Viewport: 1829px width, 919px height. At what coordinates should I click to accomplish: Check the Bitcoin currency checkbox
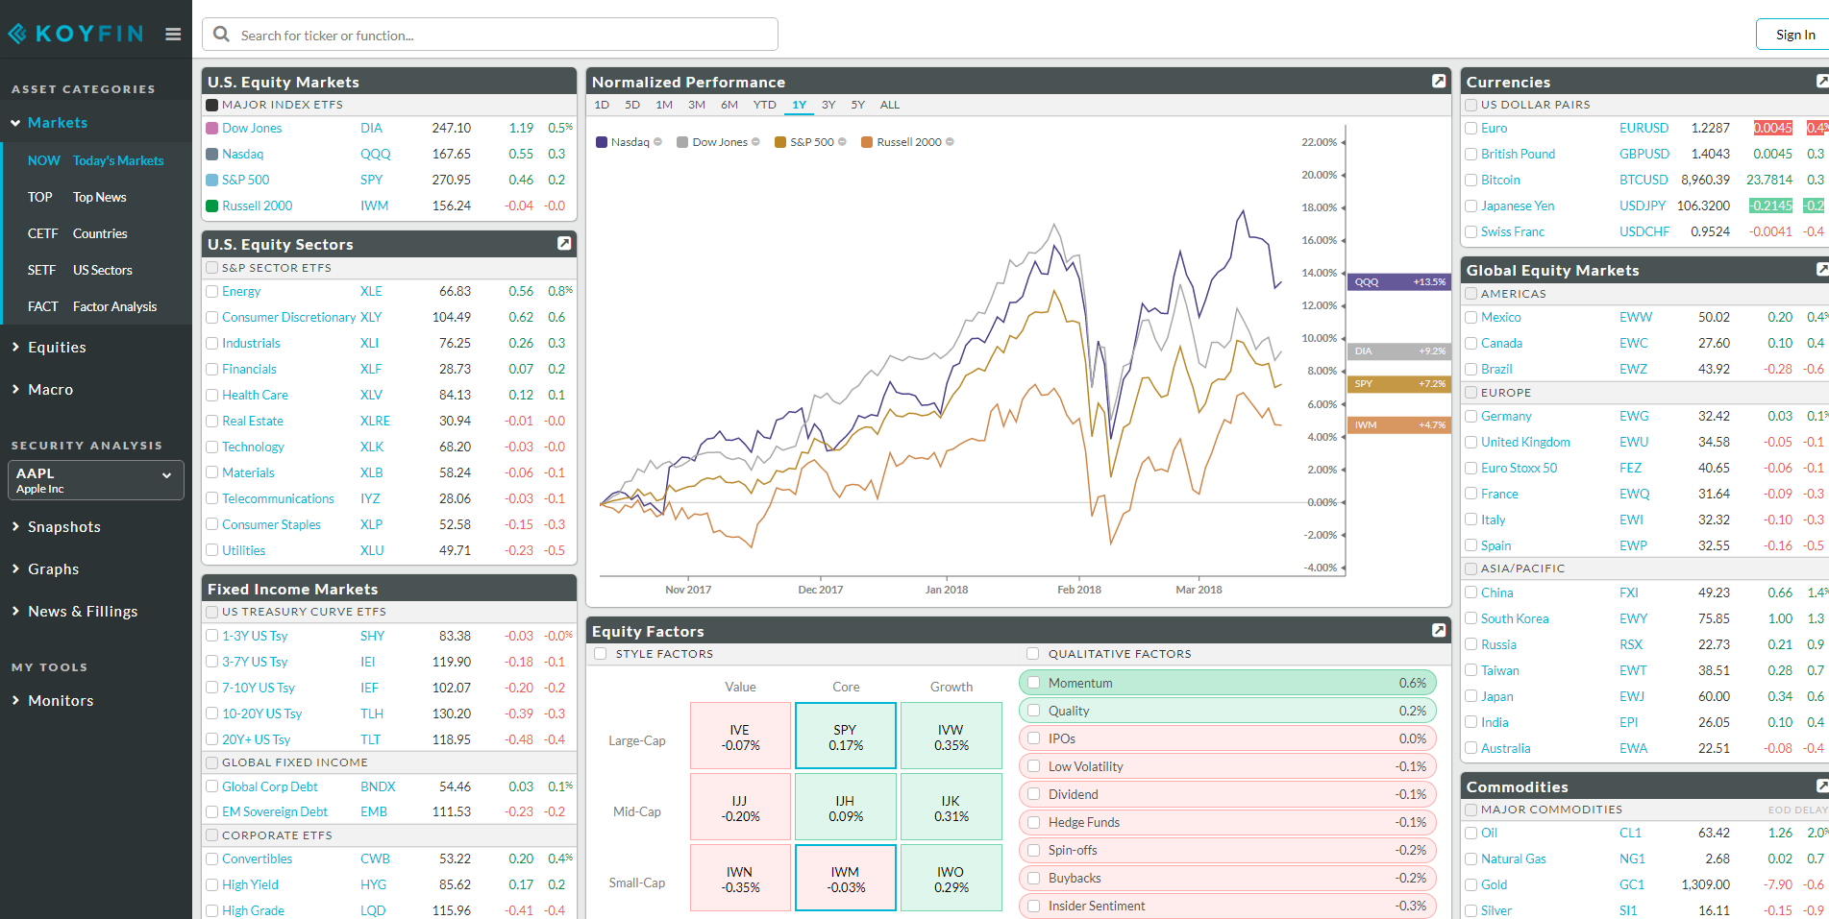click(1471, 180)
